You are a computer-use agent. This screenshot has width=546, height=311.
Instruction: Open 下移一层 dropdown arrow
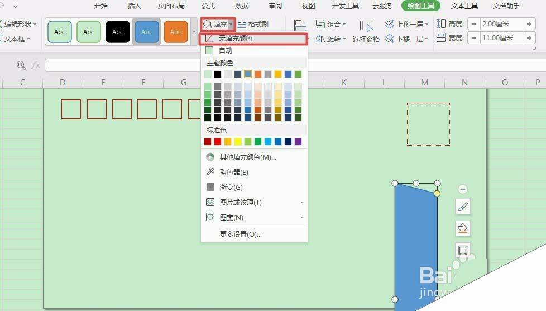[427, 39]
